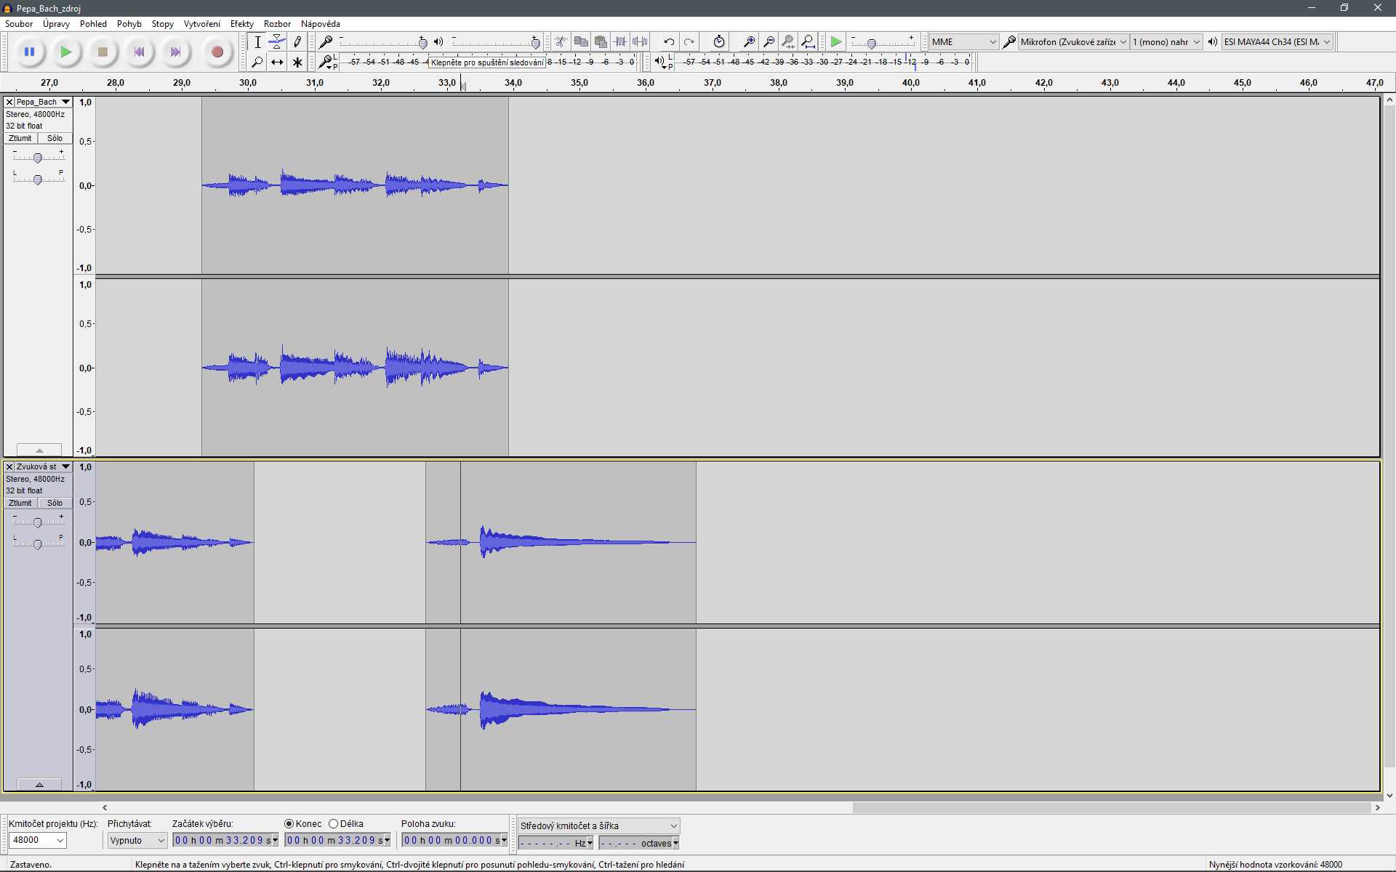Click the Začátek výběru time field
This screenshot has width=1396, height=872.
(x=225, y=840)
